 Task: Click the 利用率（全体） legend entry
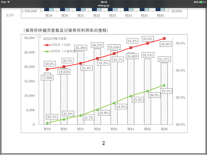pyautogui.click(x=57, y=45)
